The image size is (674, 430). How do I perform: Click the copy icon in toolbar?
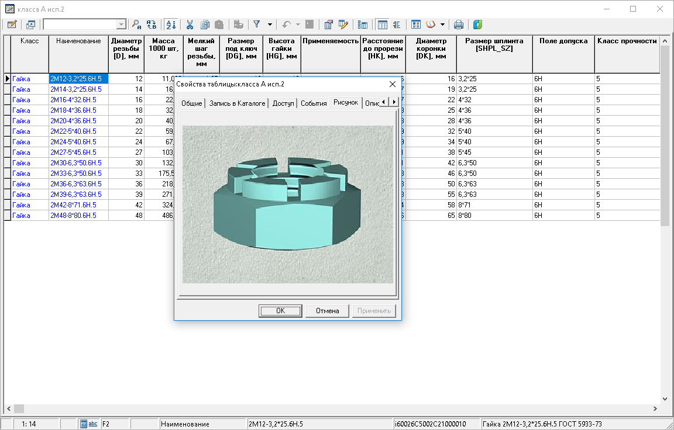[205, 25]
